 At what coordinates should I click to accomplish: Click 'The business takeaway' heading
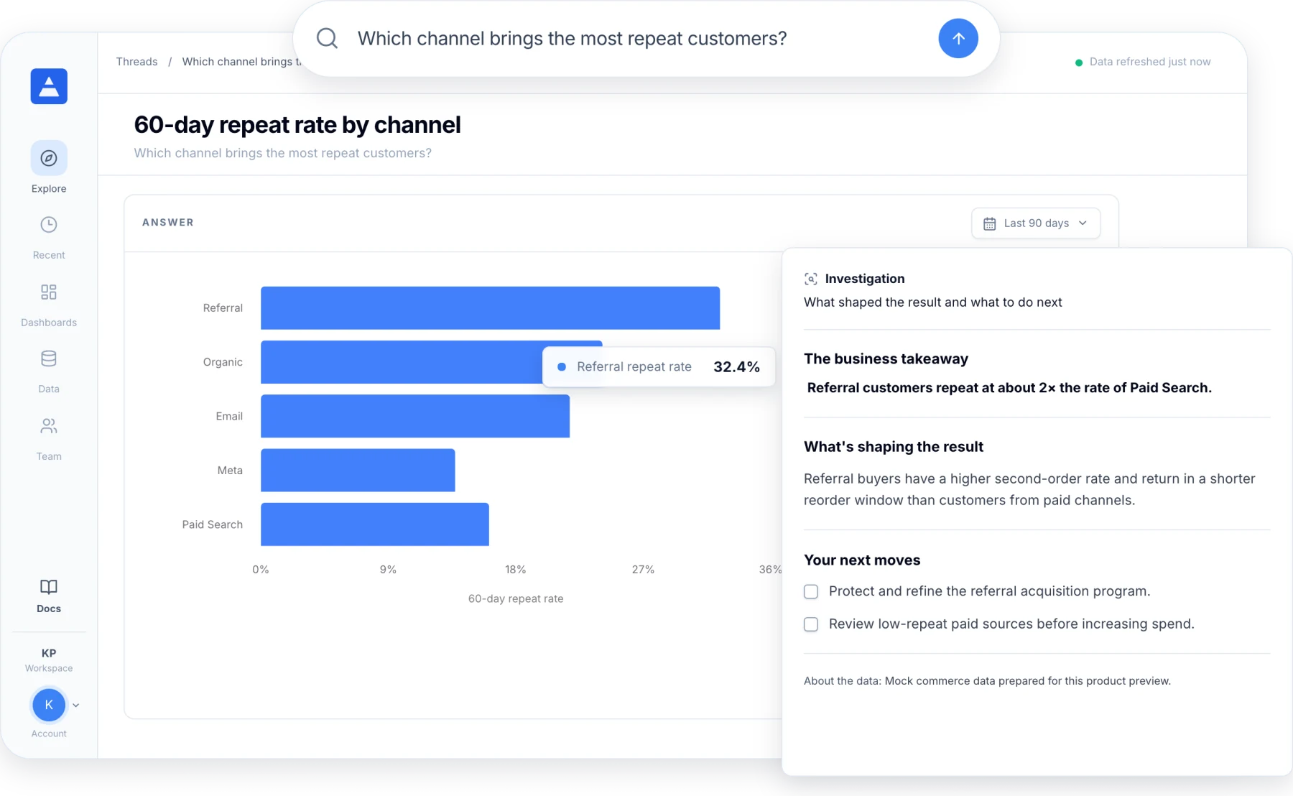point(886,358)
